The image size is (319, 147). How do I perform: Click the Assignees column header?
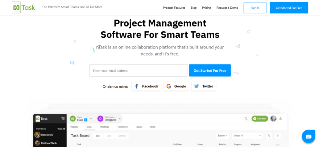255,144
